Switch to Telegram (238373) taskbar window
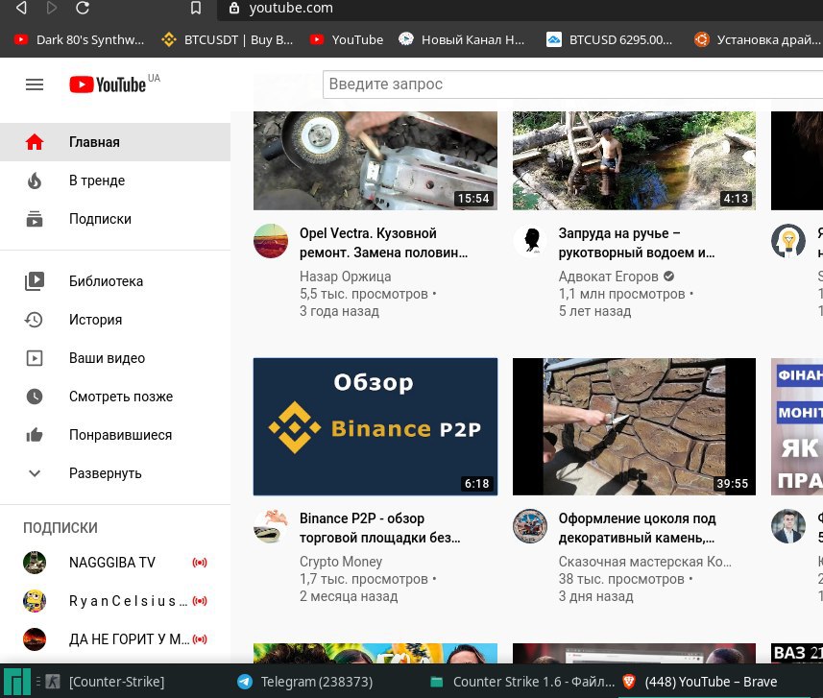This screenshot has width=823, height=698. click(305, 682)
